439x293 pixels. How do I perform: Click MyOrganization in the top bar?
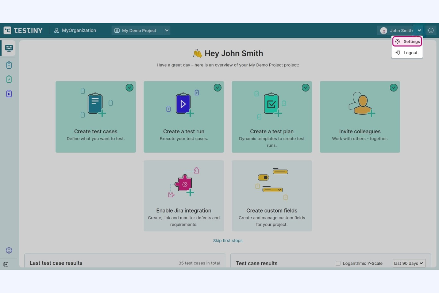point(75,30)
